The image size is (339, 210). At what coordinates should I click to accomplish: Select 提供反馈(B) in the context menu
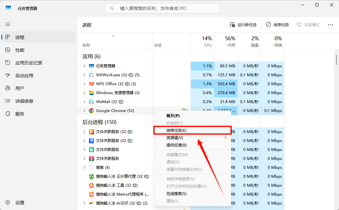coord(192,145)
